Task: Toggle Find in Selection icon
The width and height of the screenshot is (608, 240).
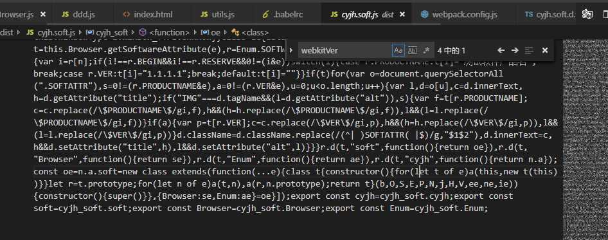Action: 529,50
